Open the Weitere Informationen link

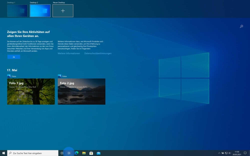pos(69,53)
